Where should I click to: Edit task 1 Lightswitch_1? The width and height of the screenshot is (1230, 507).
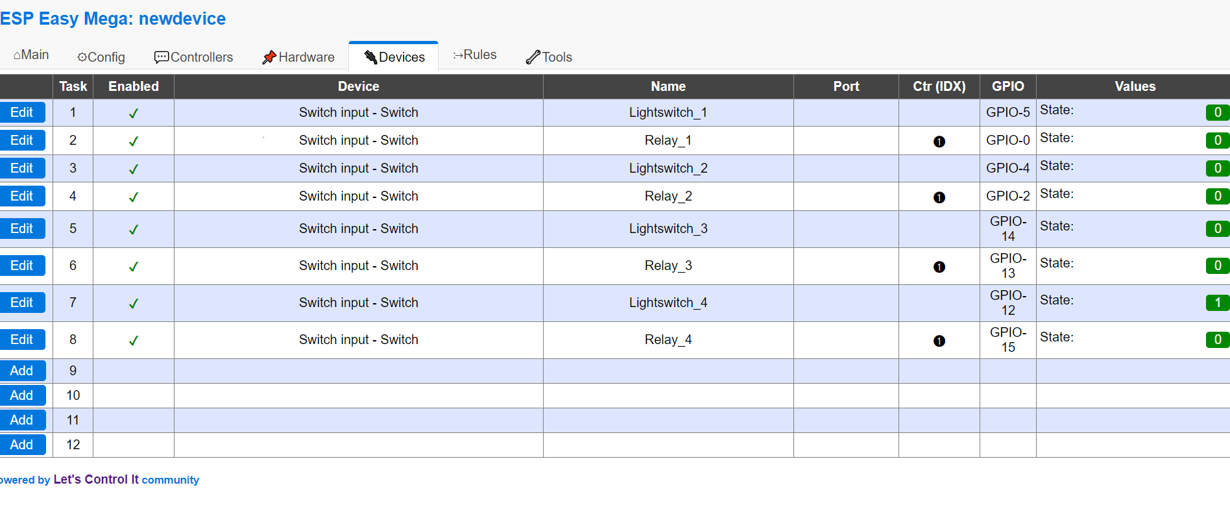(22, 112)
